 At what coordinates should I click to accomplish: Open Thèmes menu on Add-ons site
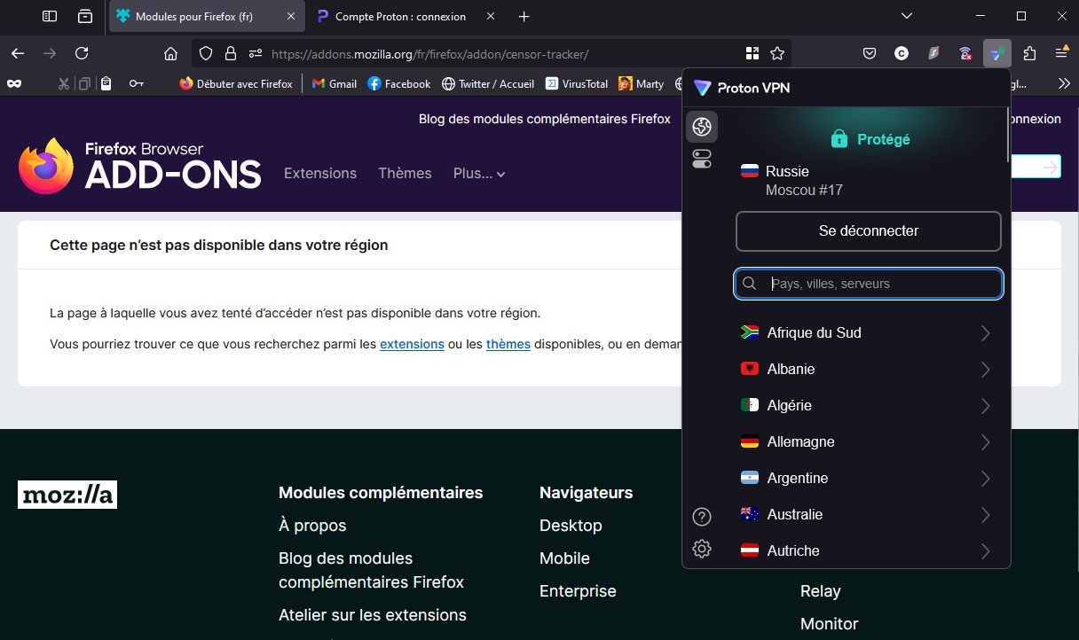click(x=405, y=174)
